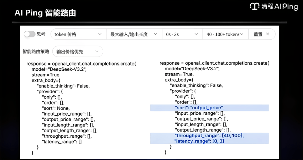
Task: Click model="DeepSeek-V3.2" in the right code
Action: click(x=192, y=69)
